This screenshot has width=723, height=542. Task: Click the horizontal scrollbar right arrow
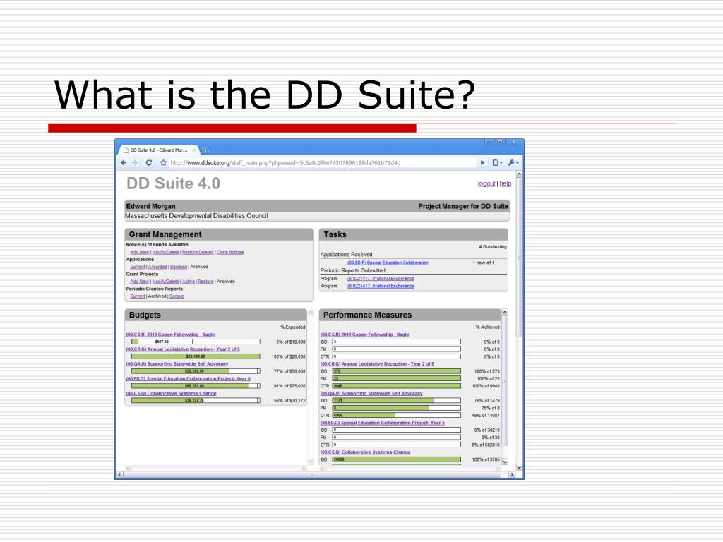511,474
